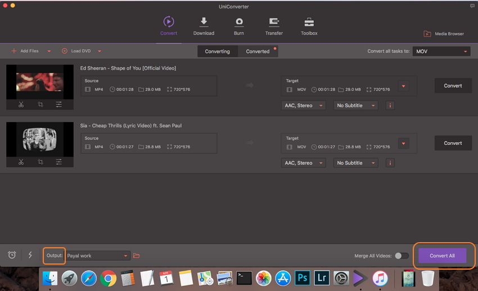Launch Lightroom from the dock

pyautogui.click(x=322, y=278)
